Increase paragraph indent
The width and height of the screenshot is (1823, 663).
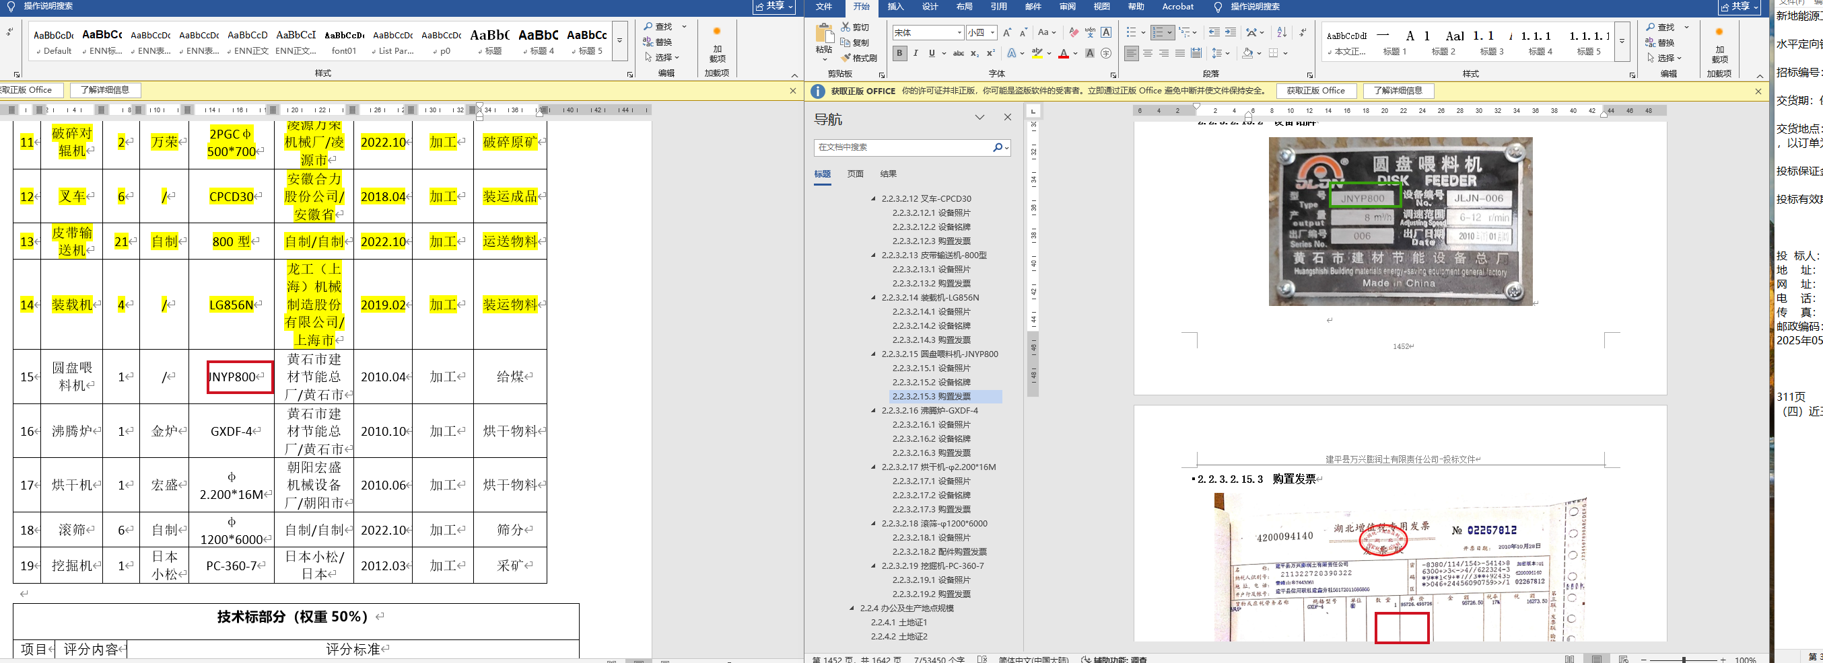[1231, 32]
